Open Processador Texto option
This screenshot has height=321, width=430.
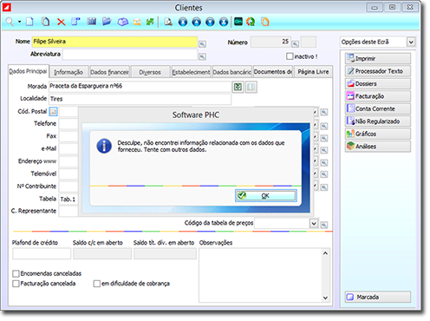(378, 71)
